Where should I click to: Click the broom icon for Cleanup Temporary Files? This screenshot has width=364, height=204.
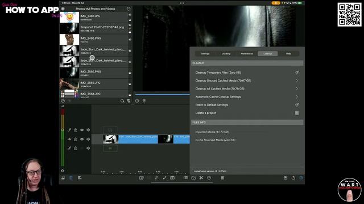pos(297,73)
